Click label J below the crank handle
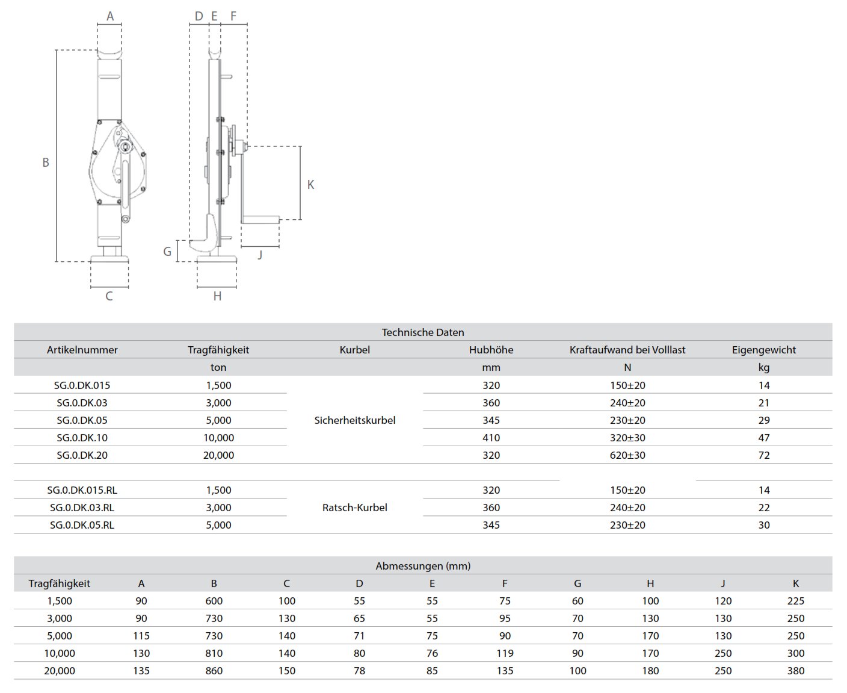The height and width of the screenshot is (693, 847). [260, 255]
